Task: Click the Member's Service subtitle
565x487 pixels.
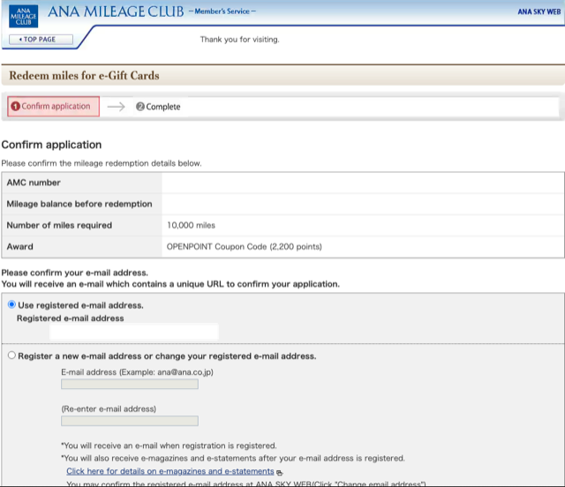Action: (x=222, y=11)
